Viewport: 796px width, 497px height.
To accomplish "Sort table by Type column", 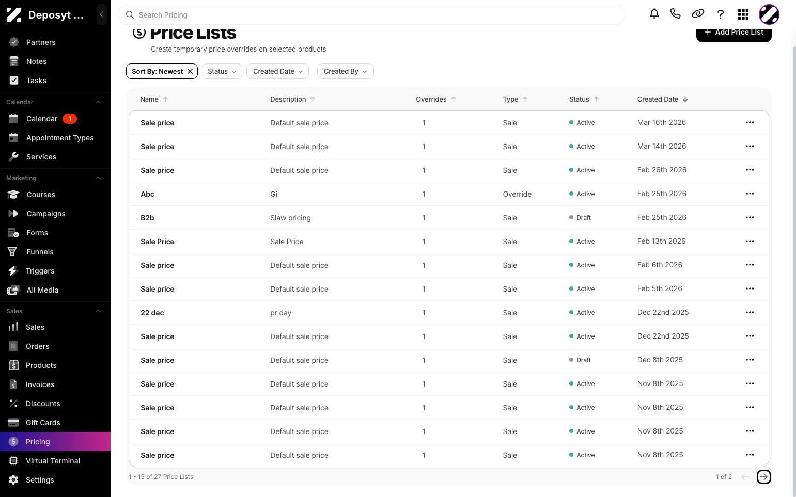I will pos(515,99).
